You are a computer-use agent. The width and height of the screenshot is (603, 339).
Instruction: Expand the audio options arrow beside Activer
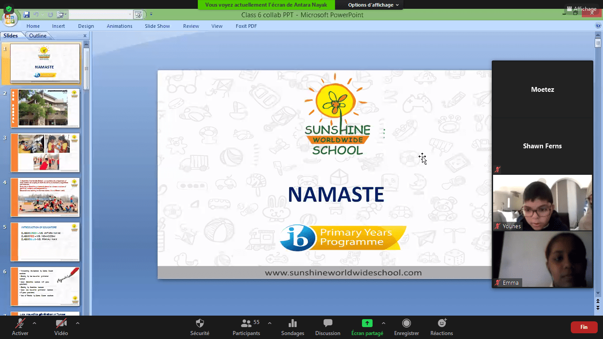point(34,323)
